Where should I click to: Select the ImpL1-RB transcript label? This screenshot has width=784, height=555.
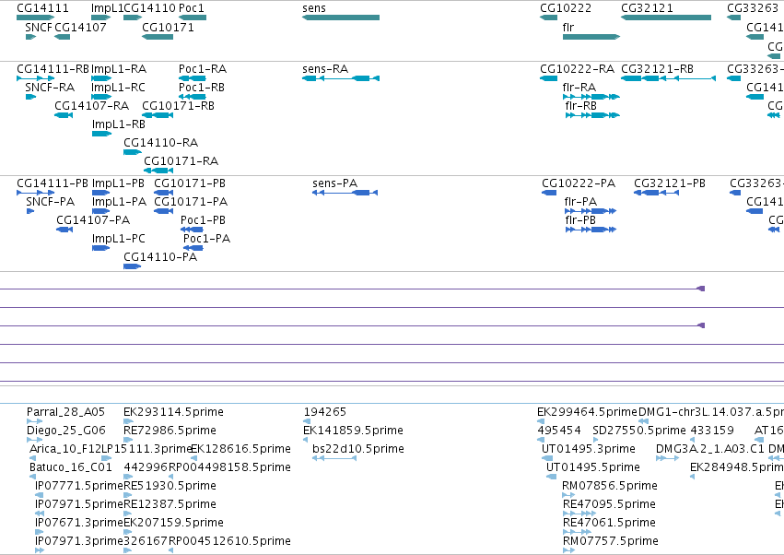[x=119, y=124]
